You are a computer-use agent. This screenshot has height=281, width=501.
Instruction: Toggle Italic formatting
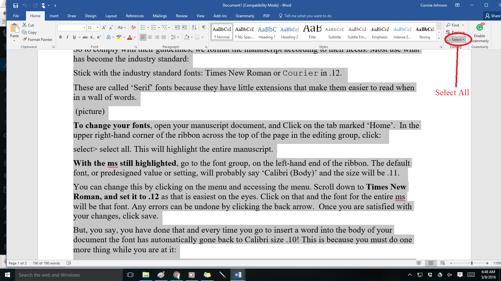pos(67,37)
